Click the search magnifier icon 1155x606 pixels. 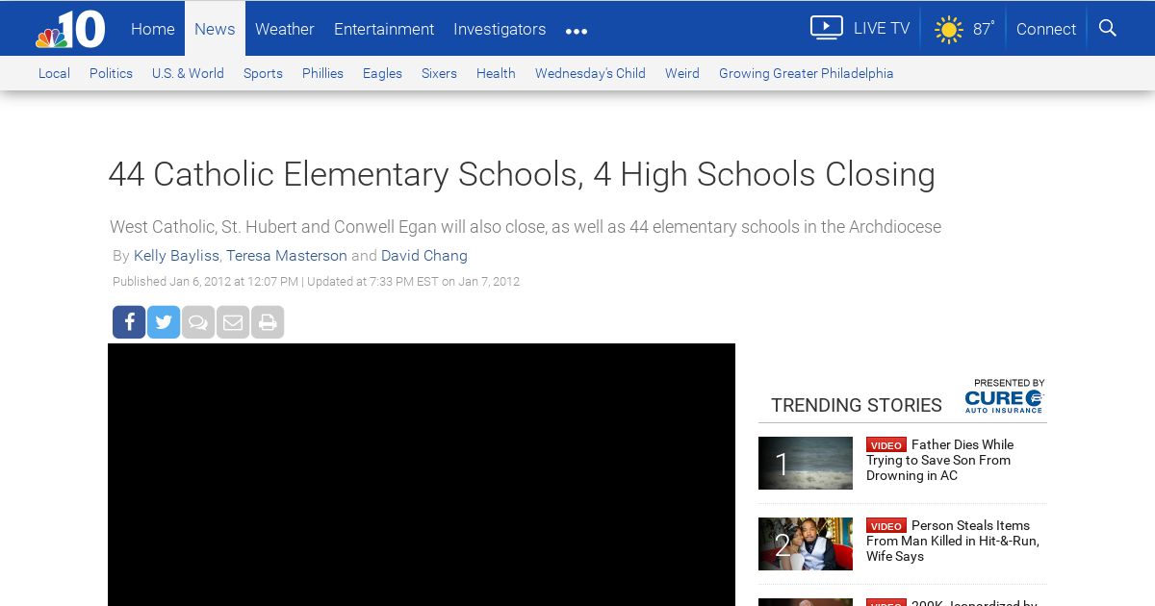pyautogui.click(x=1108, y=28)
